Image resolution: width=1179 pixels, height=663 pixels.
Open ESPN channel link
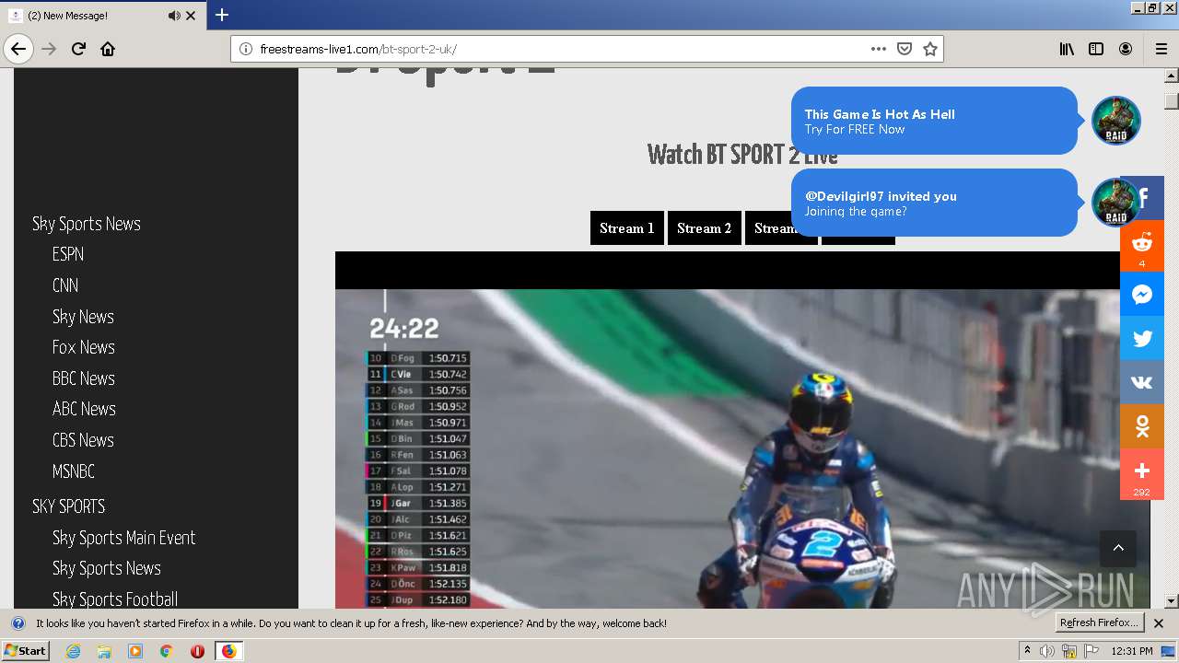tap(68, 254)
